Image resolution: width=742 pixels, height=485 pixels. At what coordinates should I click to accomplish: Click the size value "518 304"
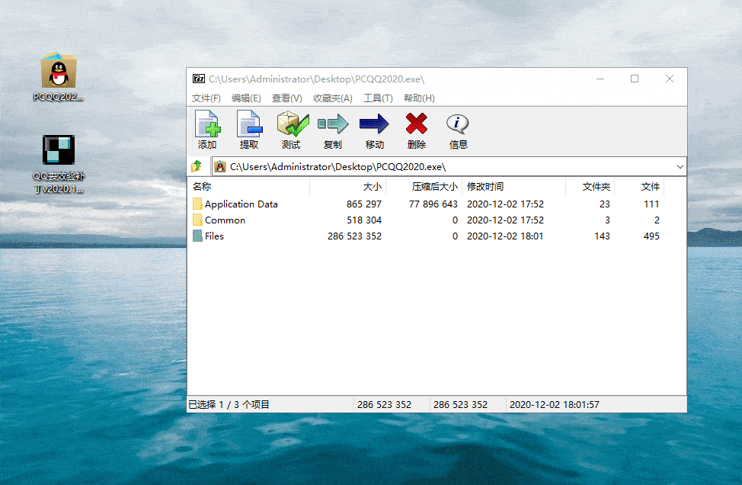pyautogui.click(x=364, y=220)
